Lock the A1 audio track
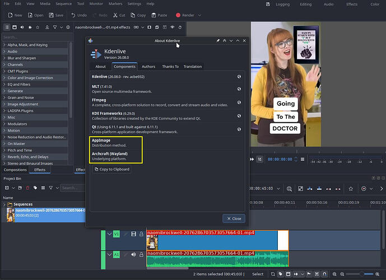The image size is (386, 280). (141, 254)
